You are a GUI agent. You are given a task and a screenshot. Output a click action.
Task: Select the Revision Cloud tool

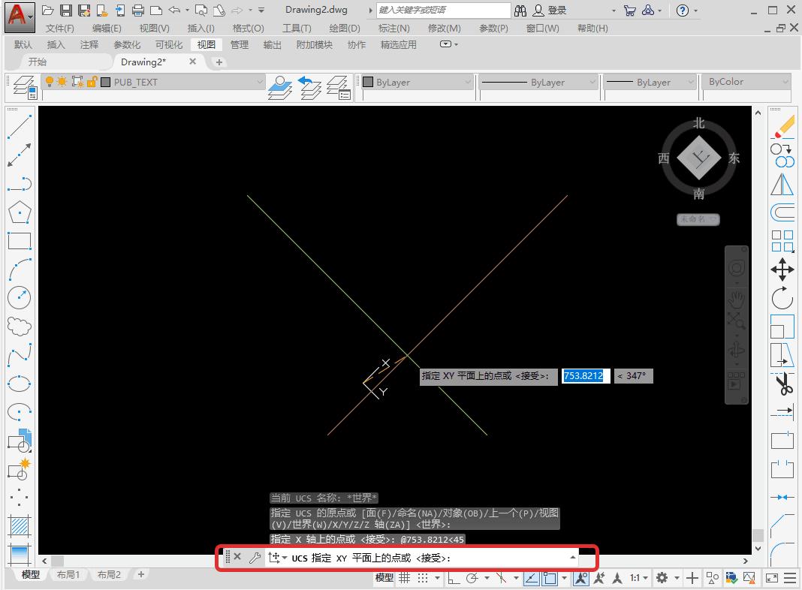pyautogui.click(x=20, y=327)
